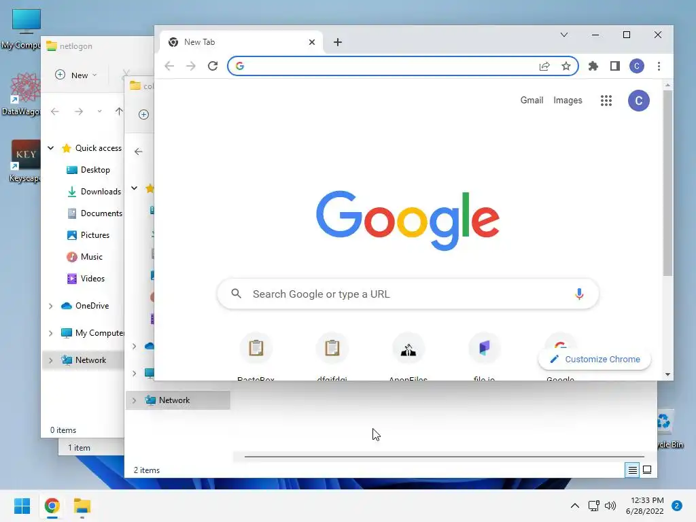Screen dimensions: 696x522
Task: Open the file.io shortcut tile
Action: tap(484, 358)
